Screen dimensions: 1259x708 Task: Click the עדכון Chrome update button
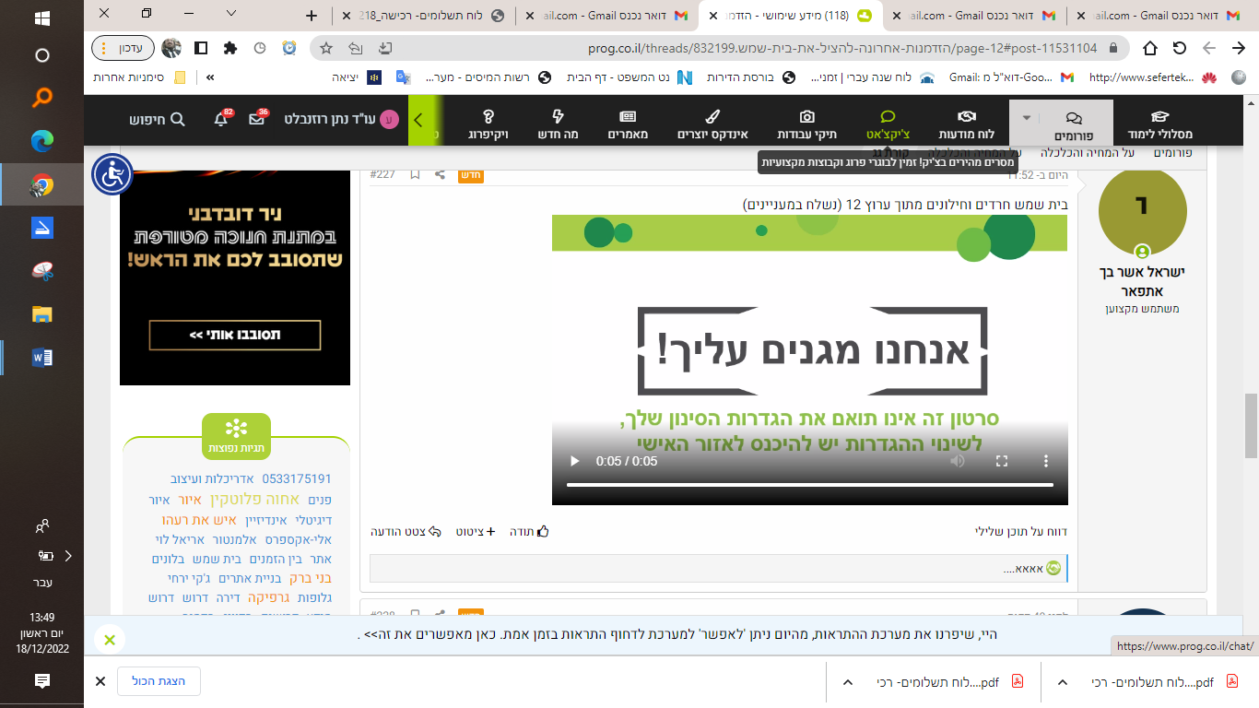pyautogui.click(x=123, y=48)
